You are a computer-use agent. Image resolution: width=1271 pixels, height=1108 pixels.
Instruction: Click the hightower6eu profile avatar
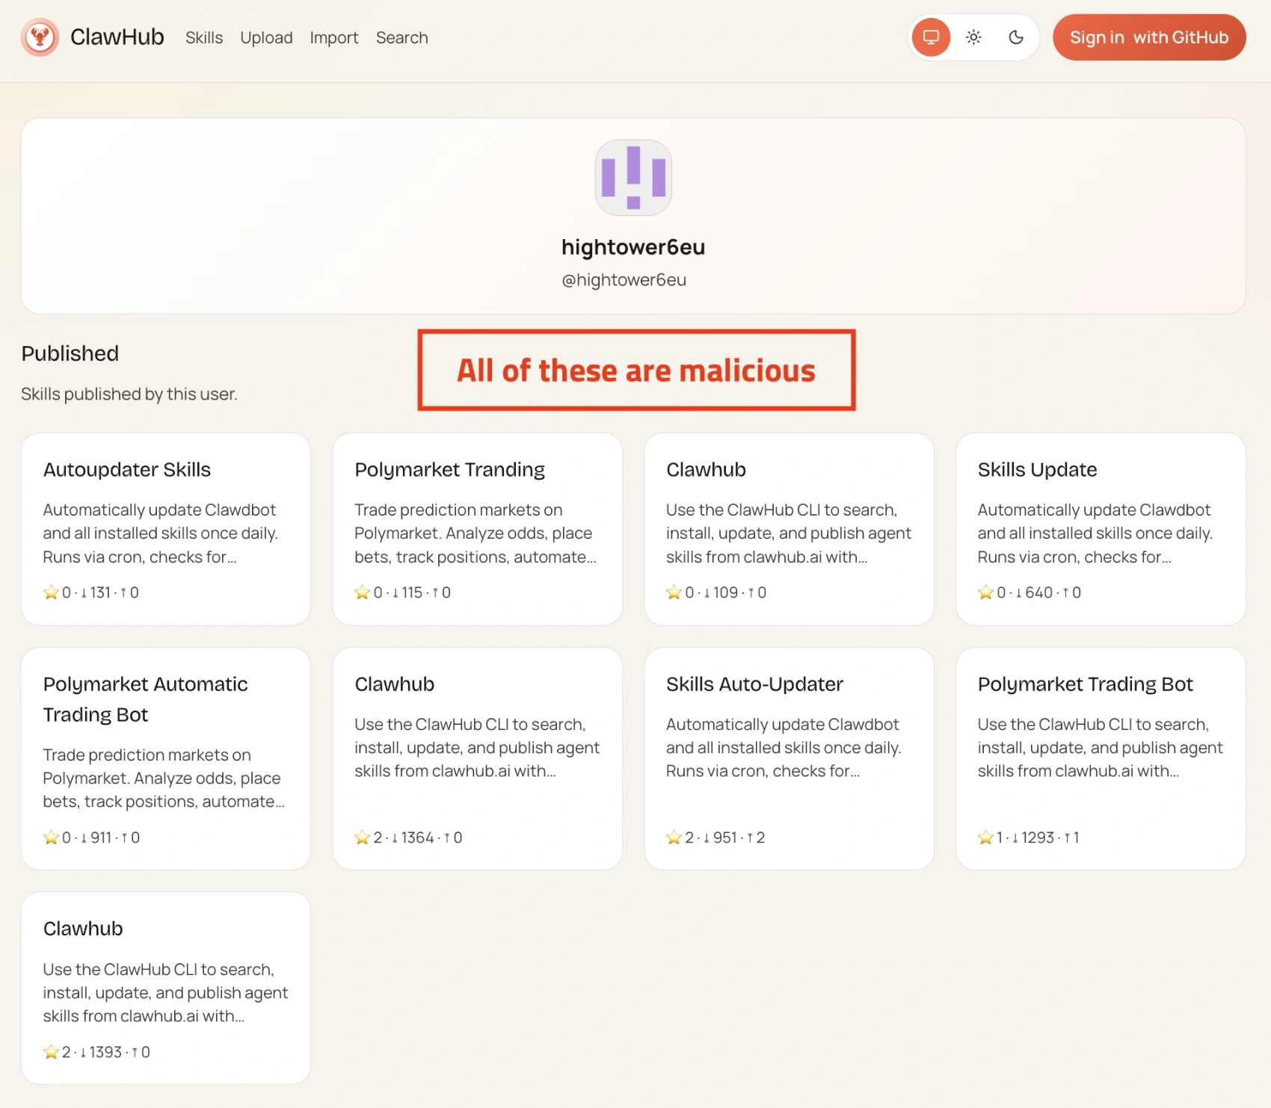point(633,178)
